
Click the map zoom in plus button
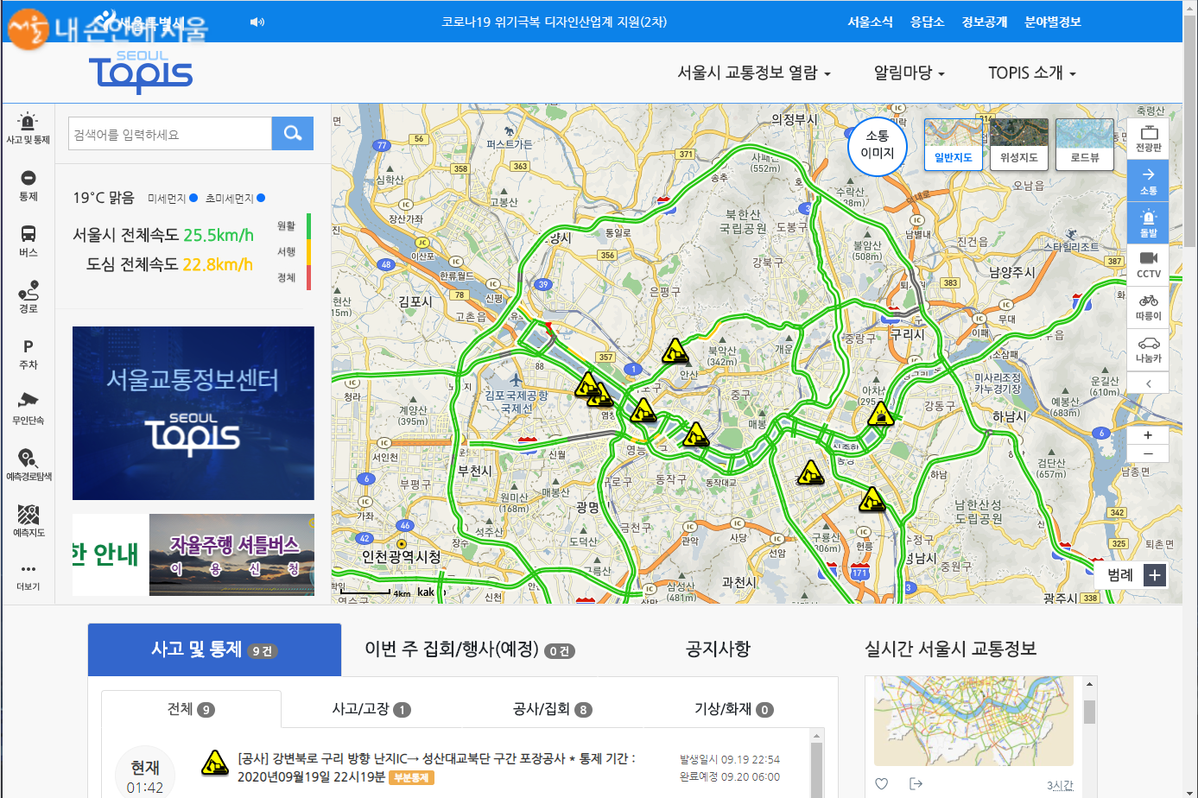[1148, 435]
